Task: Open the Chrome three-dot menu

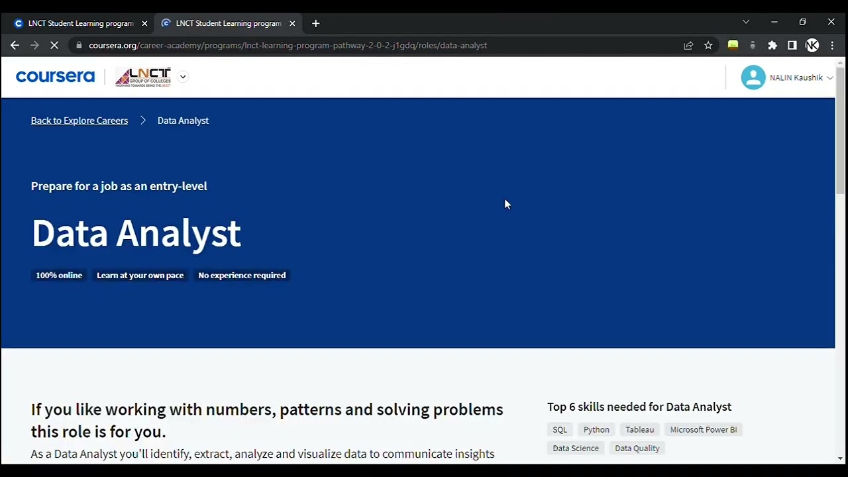Action: tap(832, 45)
